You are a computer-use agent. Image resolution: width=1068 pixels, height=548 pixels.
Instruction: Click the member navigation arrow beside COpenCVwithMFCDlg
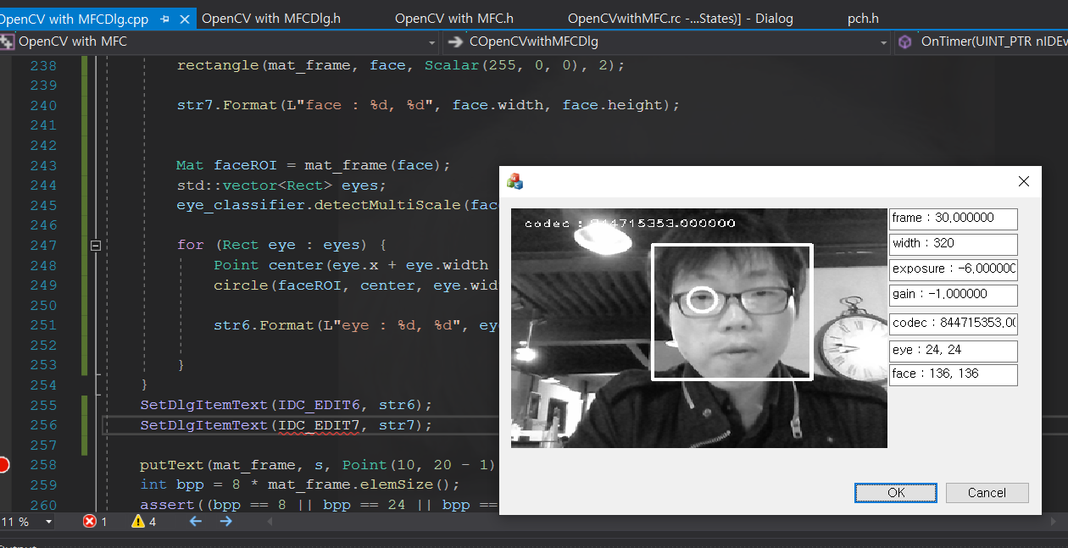[456, 42]
